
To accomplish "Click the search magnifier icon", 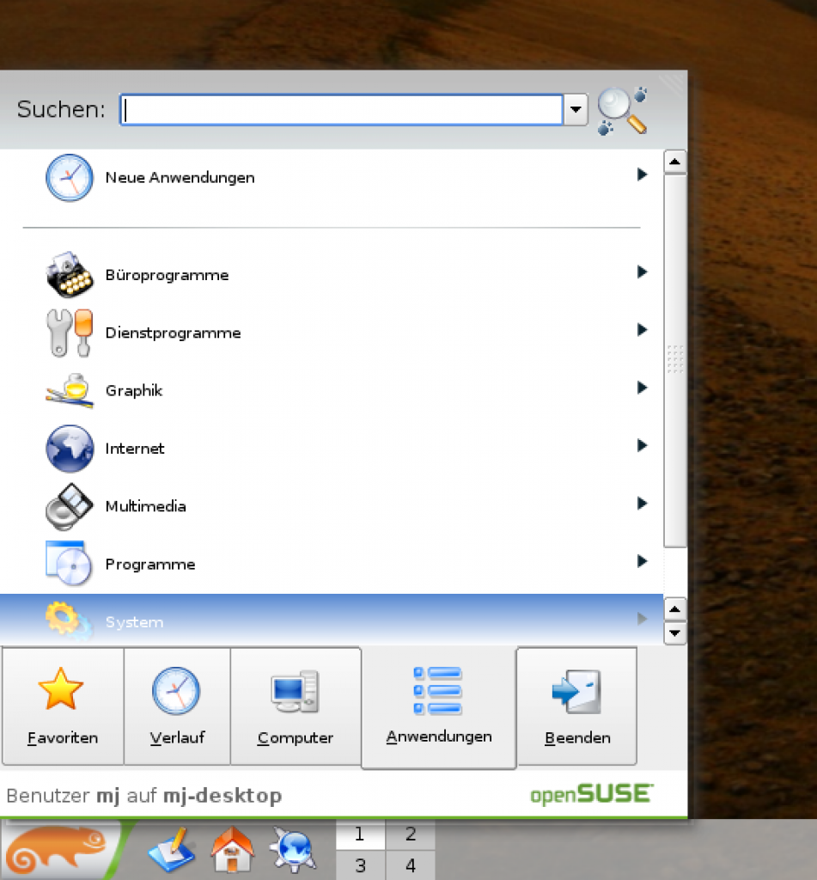I will click(x=622, y=110).
